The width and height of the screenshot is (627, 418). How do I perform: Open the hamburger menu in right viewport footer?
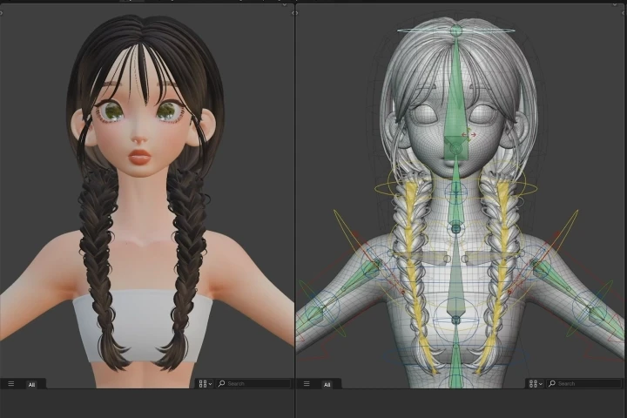tap(307, 383)
